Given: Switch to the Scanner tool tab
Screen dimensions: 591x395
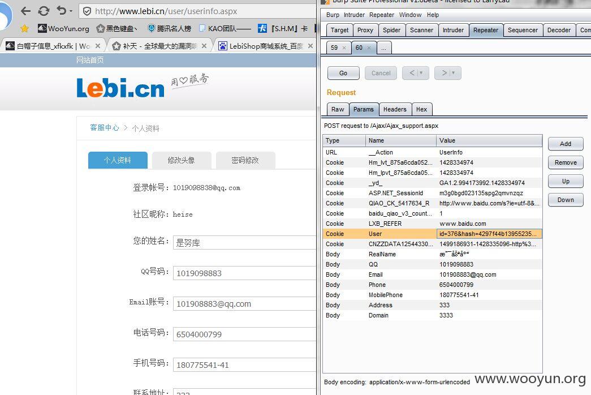Looking at the screenshot, I should [x=421, y=30].
